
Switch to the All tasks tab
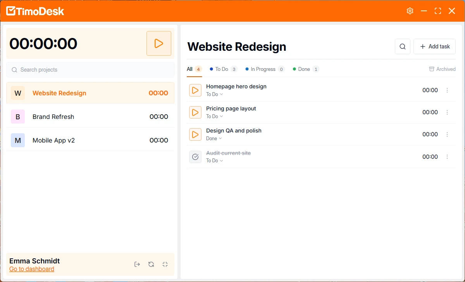(x=194, y=69)
